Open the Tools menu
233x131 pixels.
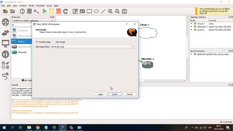point(49,6)
